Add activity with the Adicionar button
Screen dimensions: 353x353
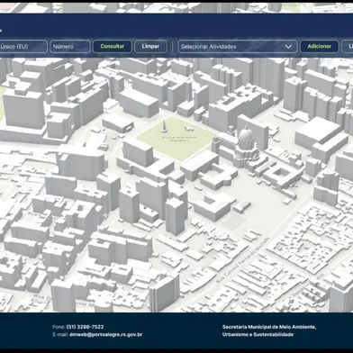coord(320,47)
